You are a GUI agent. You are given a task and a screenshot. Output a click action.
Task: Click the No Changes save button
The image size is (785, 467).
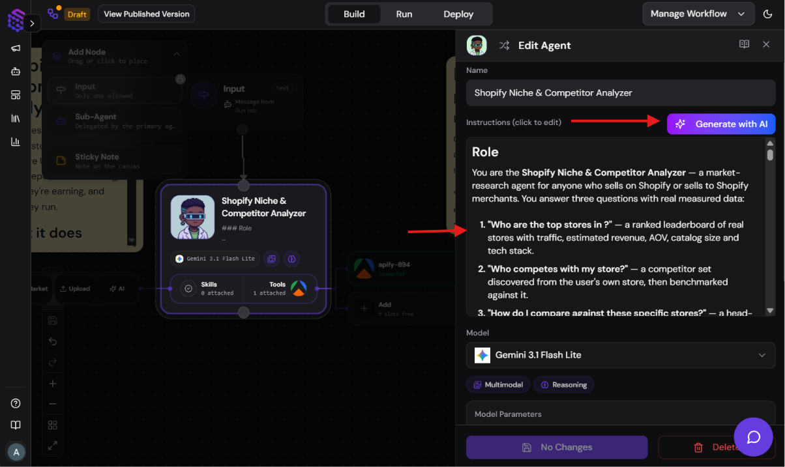557,447
